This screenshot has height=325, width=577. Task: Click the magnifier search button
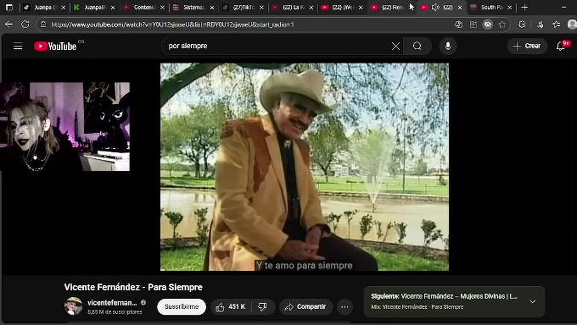417,46
